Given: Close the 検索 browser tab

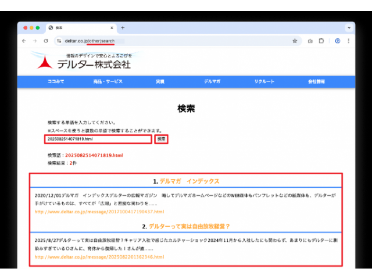Looking at the screenshot, I should click(112, 28).
